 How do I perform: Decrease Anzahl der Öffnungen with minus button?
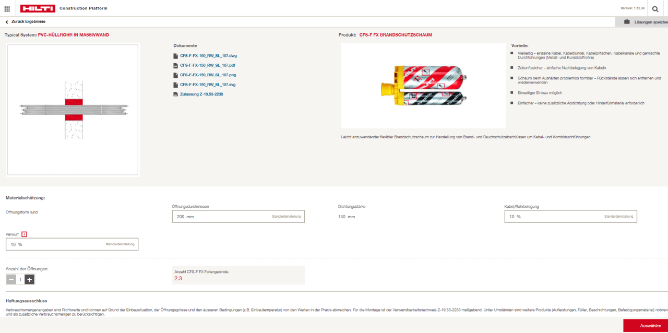[11, 279]
